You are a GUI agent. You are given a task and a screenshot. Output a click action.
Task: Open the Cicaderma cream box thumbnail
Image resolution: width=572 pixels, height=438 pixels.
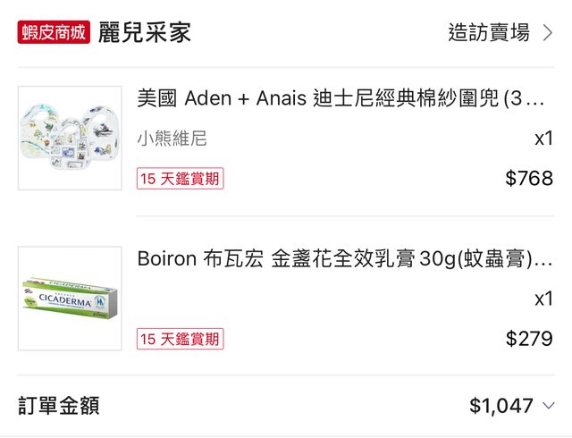(70, 299)
